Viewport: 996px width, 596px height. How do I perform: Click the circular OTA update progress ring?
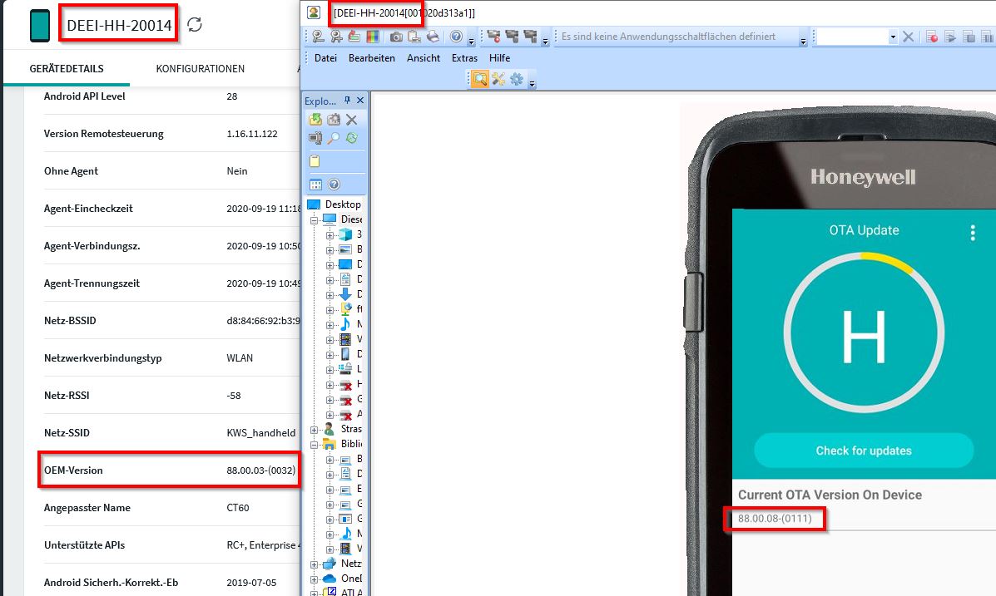(864, 334)
